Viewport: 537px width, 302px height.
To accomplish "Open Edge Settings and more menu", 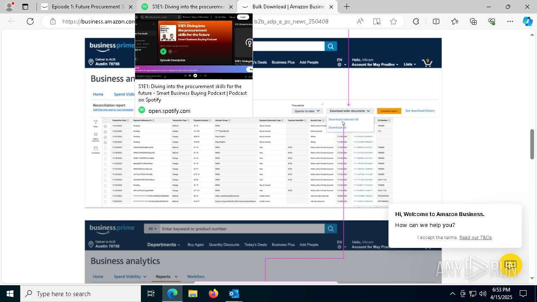I will click(511, 21).
